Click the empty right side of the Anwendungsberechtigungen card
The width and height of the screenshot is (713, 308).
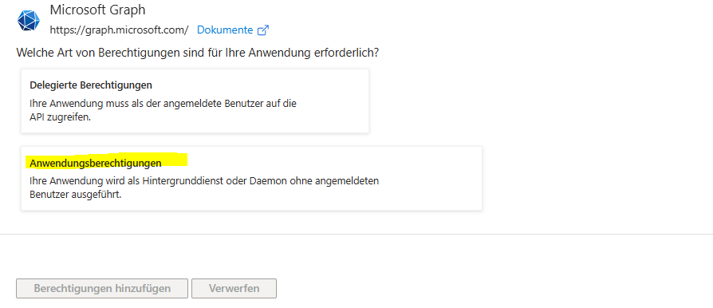tap(432, 179)
